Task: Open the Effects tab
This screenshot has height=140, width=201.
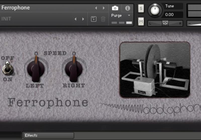Action: pos(48,135)
